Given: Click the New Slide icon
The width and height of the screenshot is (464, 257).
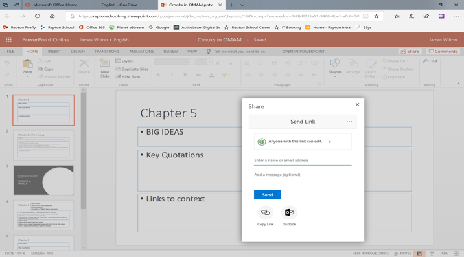Looking at the screenshot, I should pos(105,68).
